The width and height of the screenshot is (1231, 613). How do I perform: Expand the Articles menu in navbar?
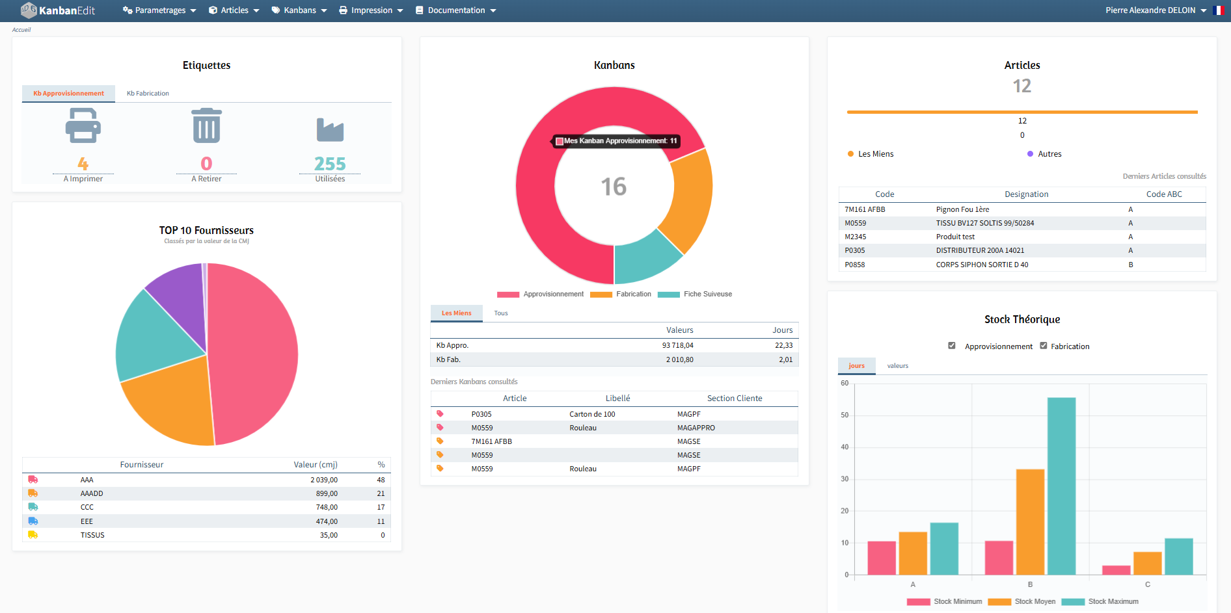[234, 10]
